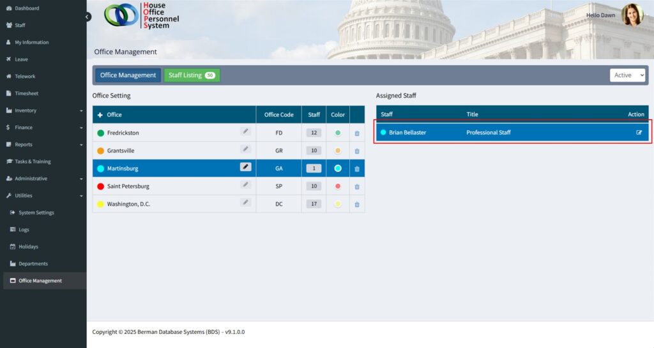This screenshot has height=348, width=654.
Task: Click the edit action icon for Brian Bellaster
Action: coord(639,133)
